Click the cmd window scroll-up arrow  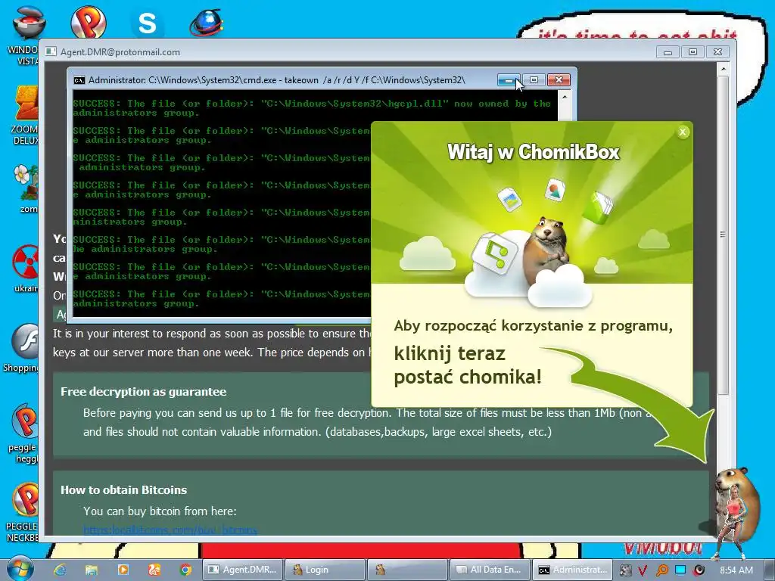click(565, 97)
